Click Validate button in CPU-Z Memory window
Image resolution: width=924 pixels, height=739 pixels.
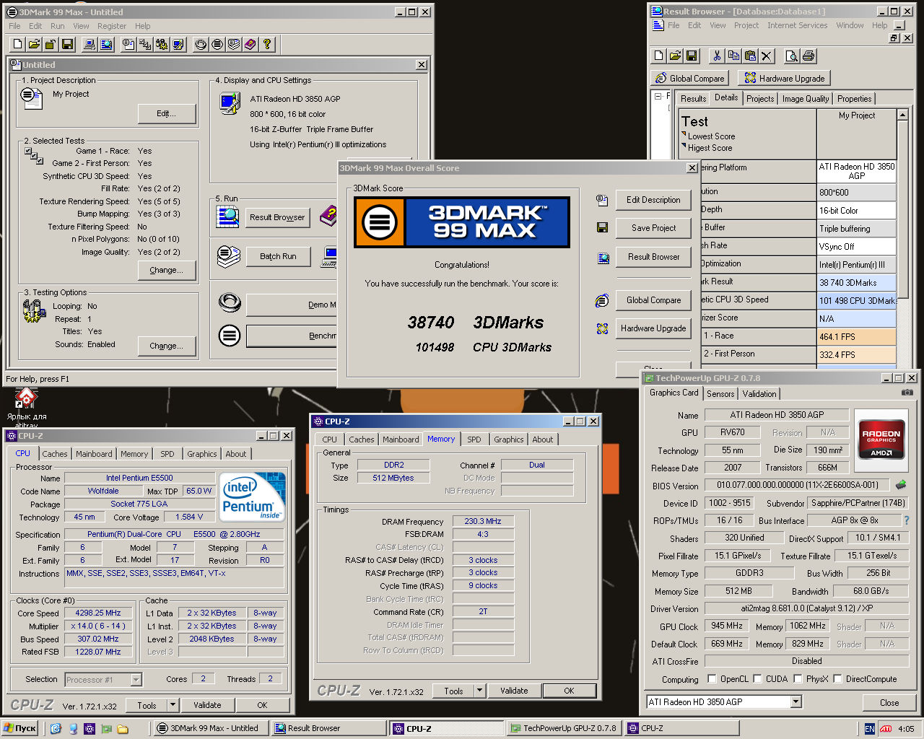(x=514, y=691)
